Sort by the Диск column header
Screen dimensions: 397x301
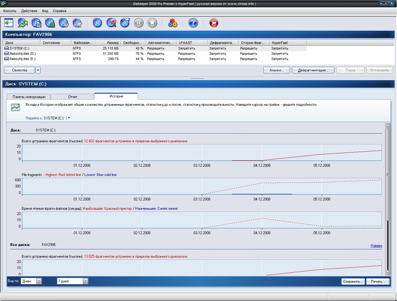pyautogui.click(x=21, y=43)
